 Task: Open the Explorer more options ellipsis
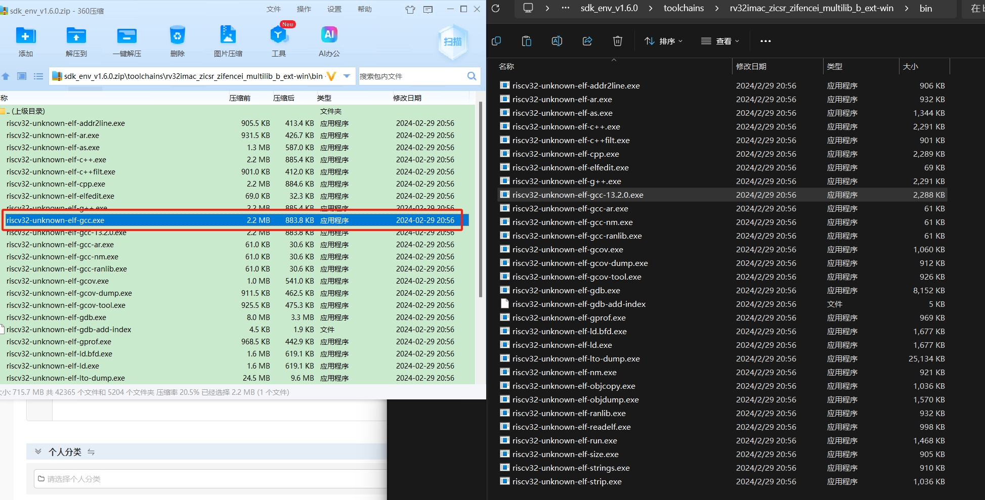pyautogui.click(x=765, y=41)
